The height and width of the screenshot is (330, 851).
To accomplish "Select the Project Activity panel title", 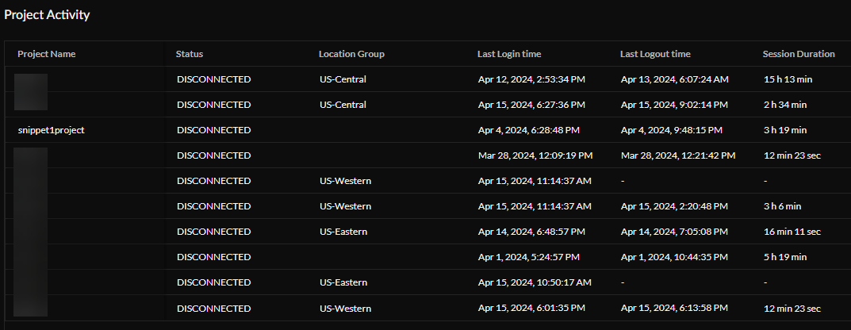I will [x=47, y=15].
